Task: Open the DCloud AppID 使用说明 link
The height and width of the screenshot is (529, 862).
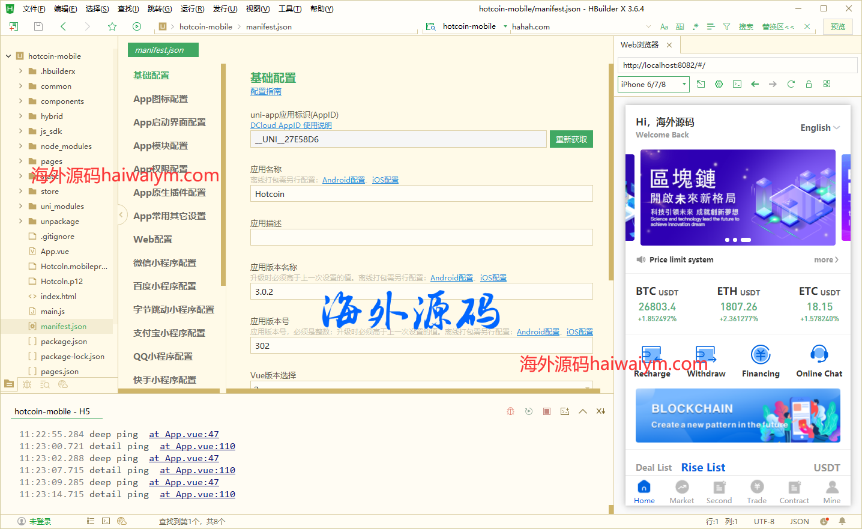Action: click(291, 125)
